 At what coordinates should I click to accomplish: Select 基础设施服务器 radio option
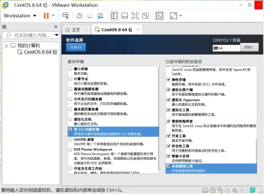coord(70,89)
